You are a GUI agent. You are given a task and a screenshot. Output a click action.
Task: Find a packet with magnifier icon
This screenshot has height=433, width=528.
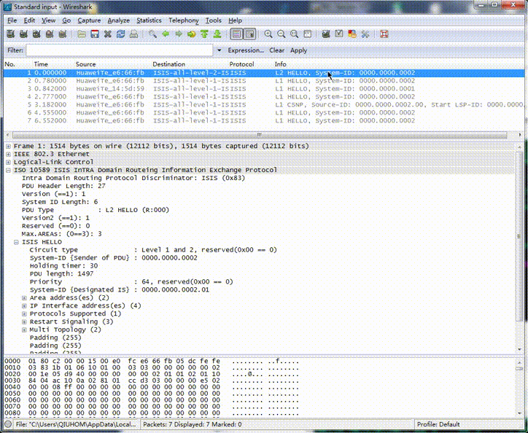tap(152, 34)
